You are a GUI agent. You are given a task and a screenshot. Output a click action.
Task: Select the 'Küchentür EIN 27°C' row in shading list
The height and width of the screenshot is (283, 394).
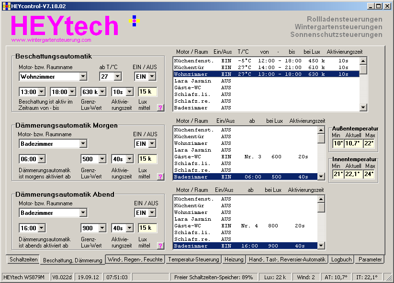click(266, 68)
